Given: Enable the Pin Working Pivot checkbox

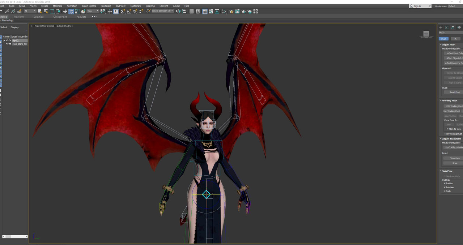Looking at the screenshot, I should pyautogui.click(x=445, y=134).
